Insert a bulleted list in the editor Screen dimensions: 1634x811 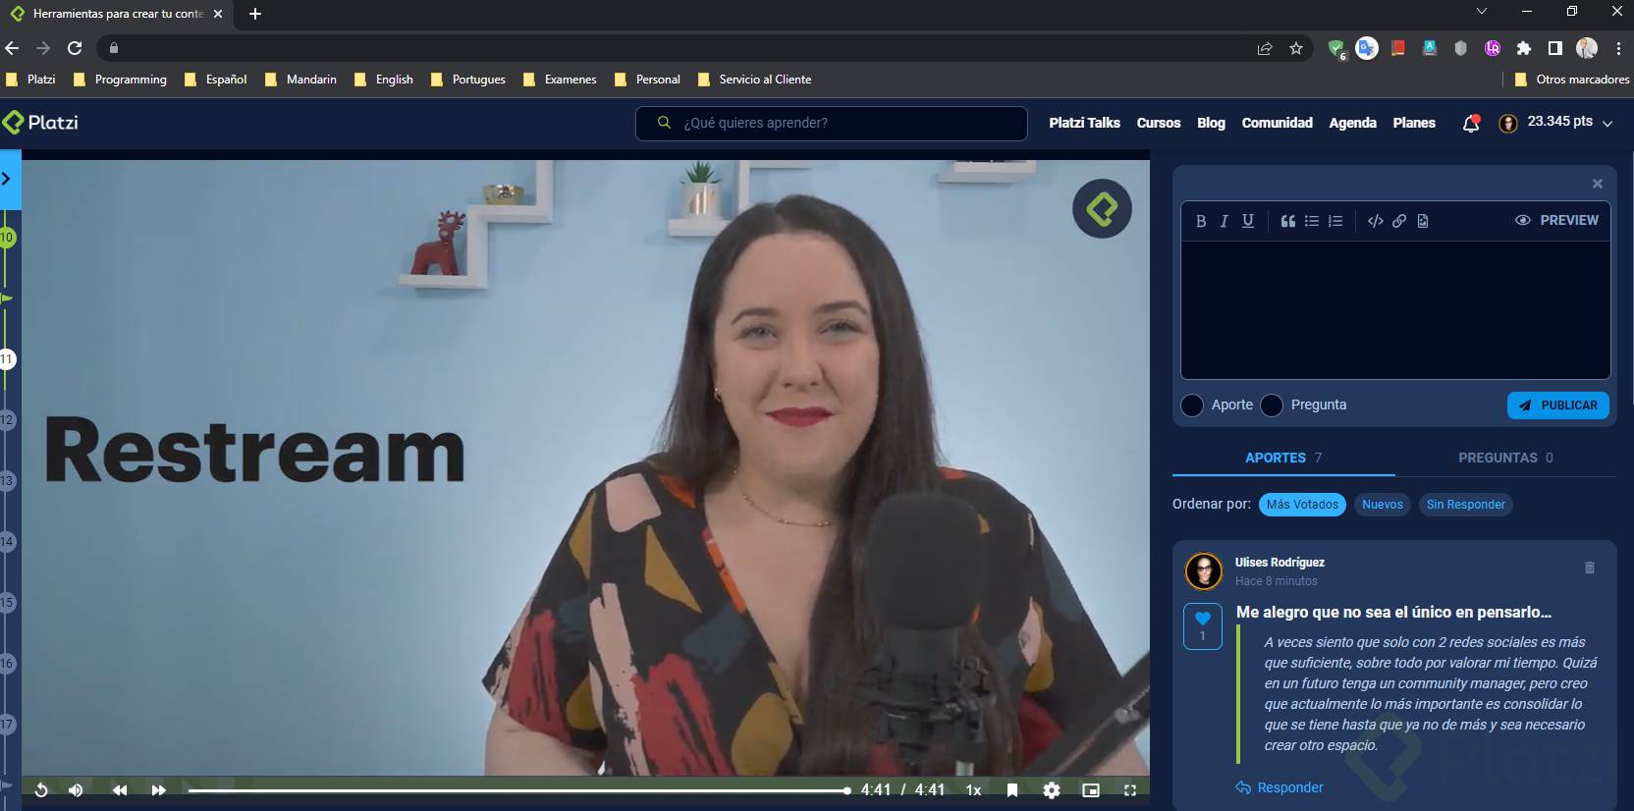(x=1312, y=221)
